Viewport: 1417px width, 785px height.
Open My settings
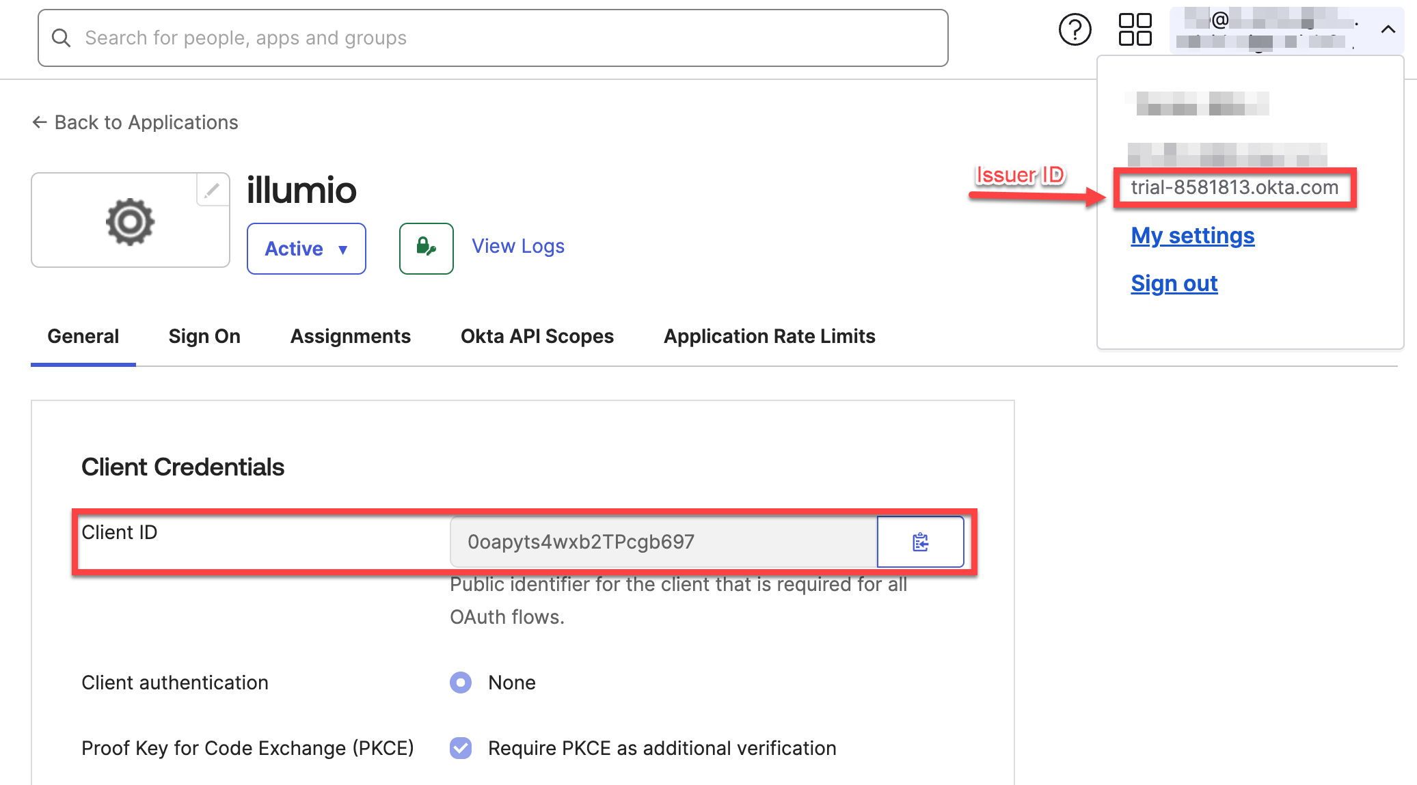(1193, 236)
